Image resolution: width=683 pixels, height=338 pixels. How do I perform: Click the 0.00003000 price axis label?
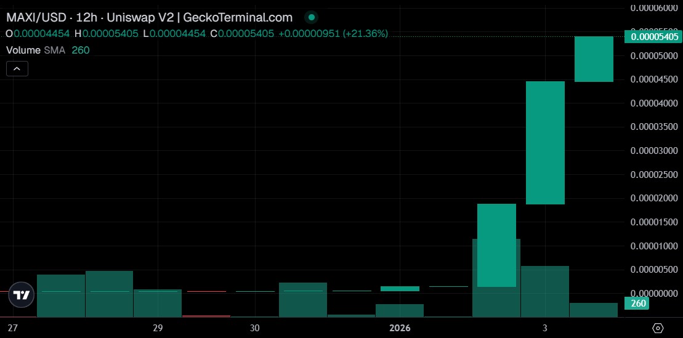pos(654,151)
